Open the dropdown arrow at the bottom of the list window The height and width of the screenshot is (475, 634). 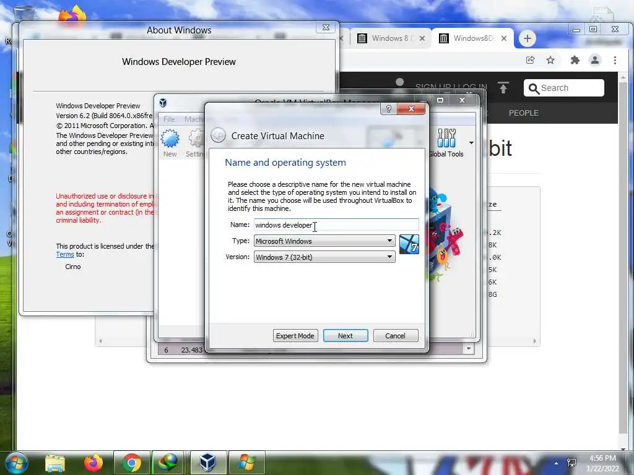coord(469,349)
